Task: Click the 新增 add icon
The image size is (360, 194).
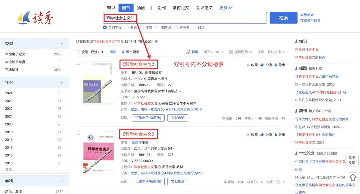Action: pyautogui.click(x=188, y=52)
